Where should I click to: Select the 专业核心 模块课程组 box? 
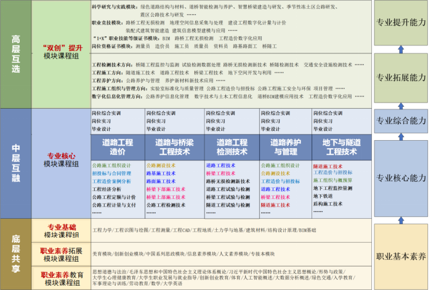61,161
